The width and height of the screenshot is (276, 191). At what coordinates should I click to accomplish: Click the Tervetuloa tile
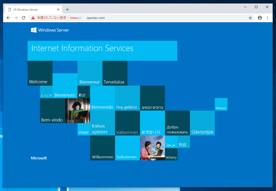click(115, 73)
